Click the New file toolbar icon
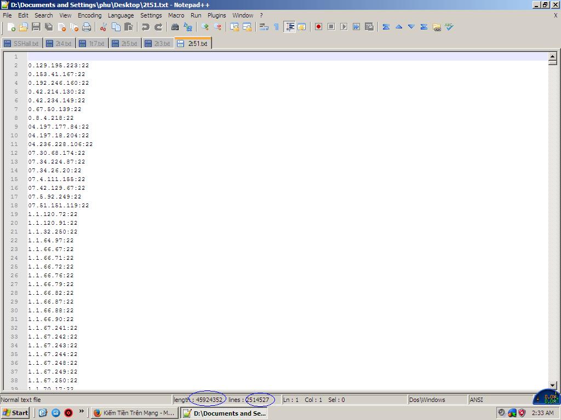This screenshot has width=561, height=420. pos(11,27)
